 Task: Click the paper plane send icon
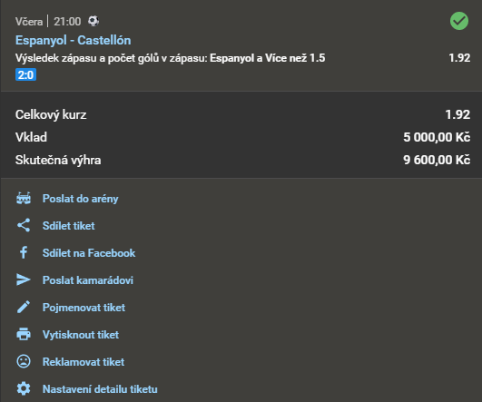pos(24,279)
